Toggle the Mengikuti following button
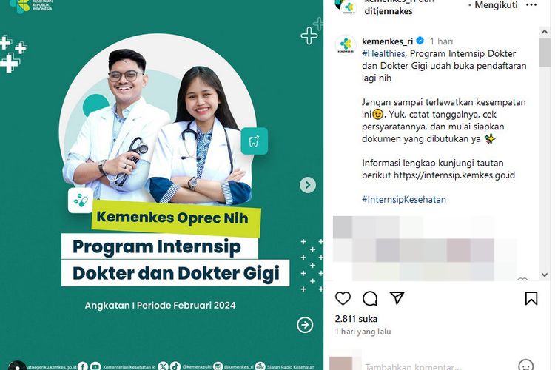The height and width of the screenshot is (370, 555). tap(496, 5)
